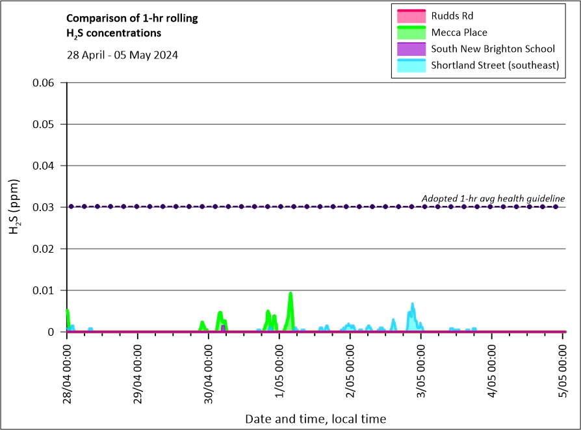Viewport: 581px width, 430px height.
Task: Click the cyan Shortland Street legend swatch
Action: click(409, 65)
